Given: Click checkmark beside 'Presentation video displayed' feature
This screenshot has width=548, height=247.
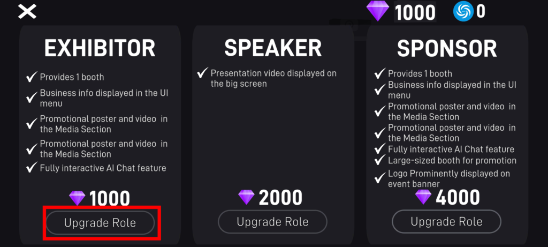Looking at the screenshot, I should [203, 73].
